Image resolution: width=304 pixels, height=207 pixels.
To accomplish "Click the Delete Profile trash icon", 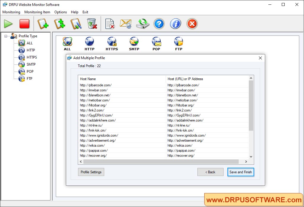I will tap(92, 24).
